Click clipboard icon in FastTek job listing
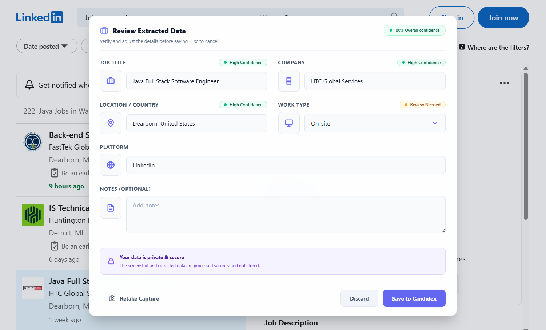 coord(55,173)
